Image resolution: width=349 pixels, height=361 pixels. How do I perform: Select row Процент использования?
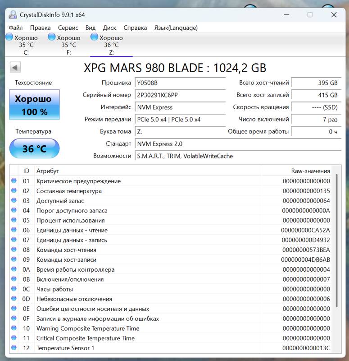click(171, 220)
